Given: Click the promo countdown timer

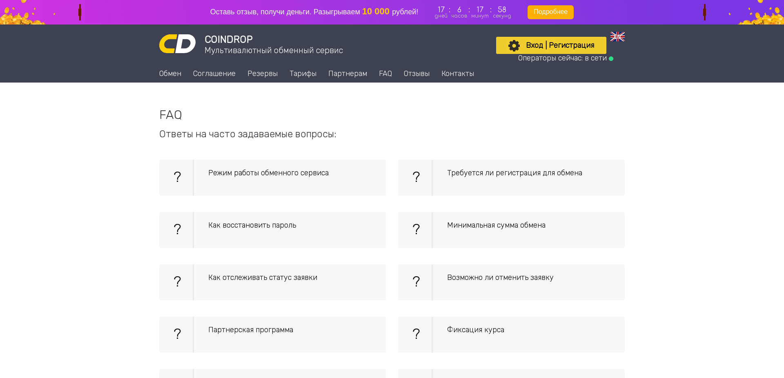Looking at the screenshot, I should coord(472,12).
